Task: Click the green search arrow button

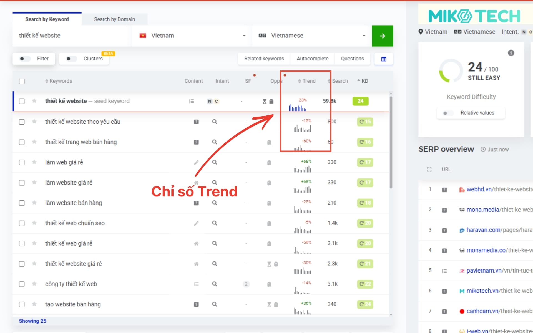Action: point(382,36)
